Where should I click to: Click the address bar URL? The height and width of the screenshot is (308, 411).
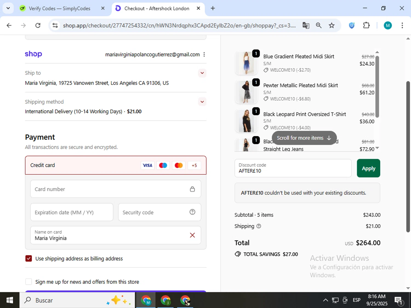click(x=179, y=25)
